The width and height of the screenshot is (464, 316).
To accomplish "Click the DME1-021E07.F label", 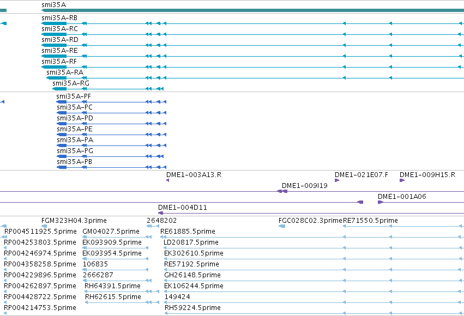I will tap(361, 175).
